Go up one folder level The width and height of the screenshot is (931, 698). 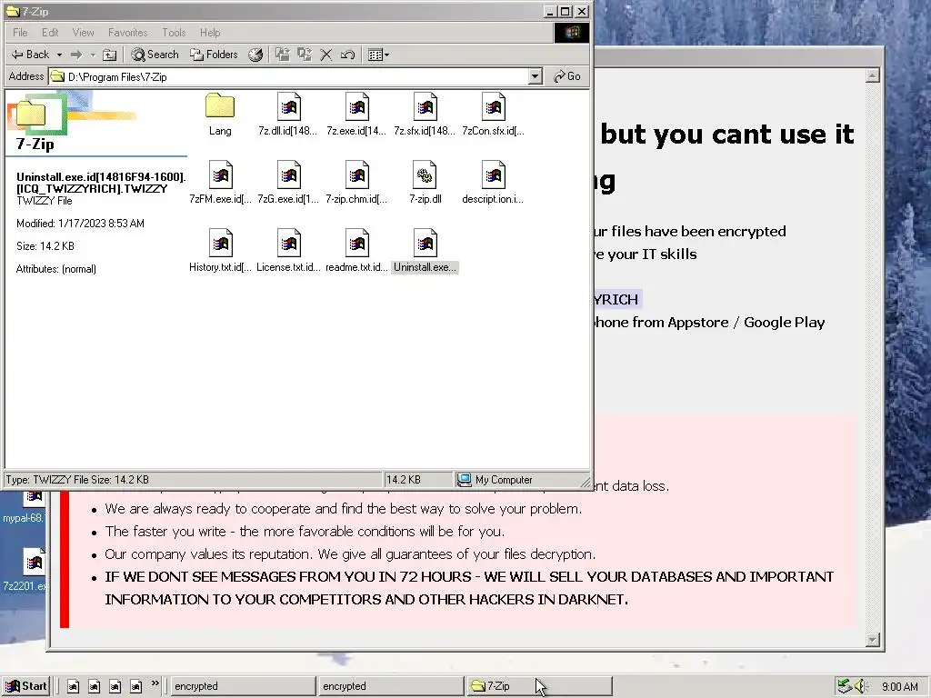click(x=109, y=55)
